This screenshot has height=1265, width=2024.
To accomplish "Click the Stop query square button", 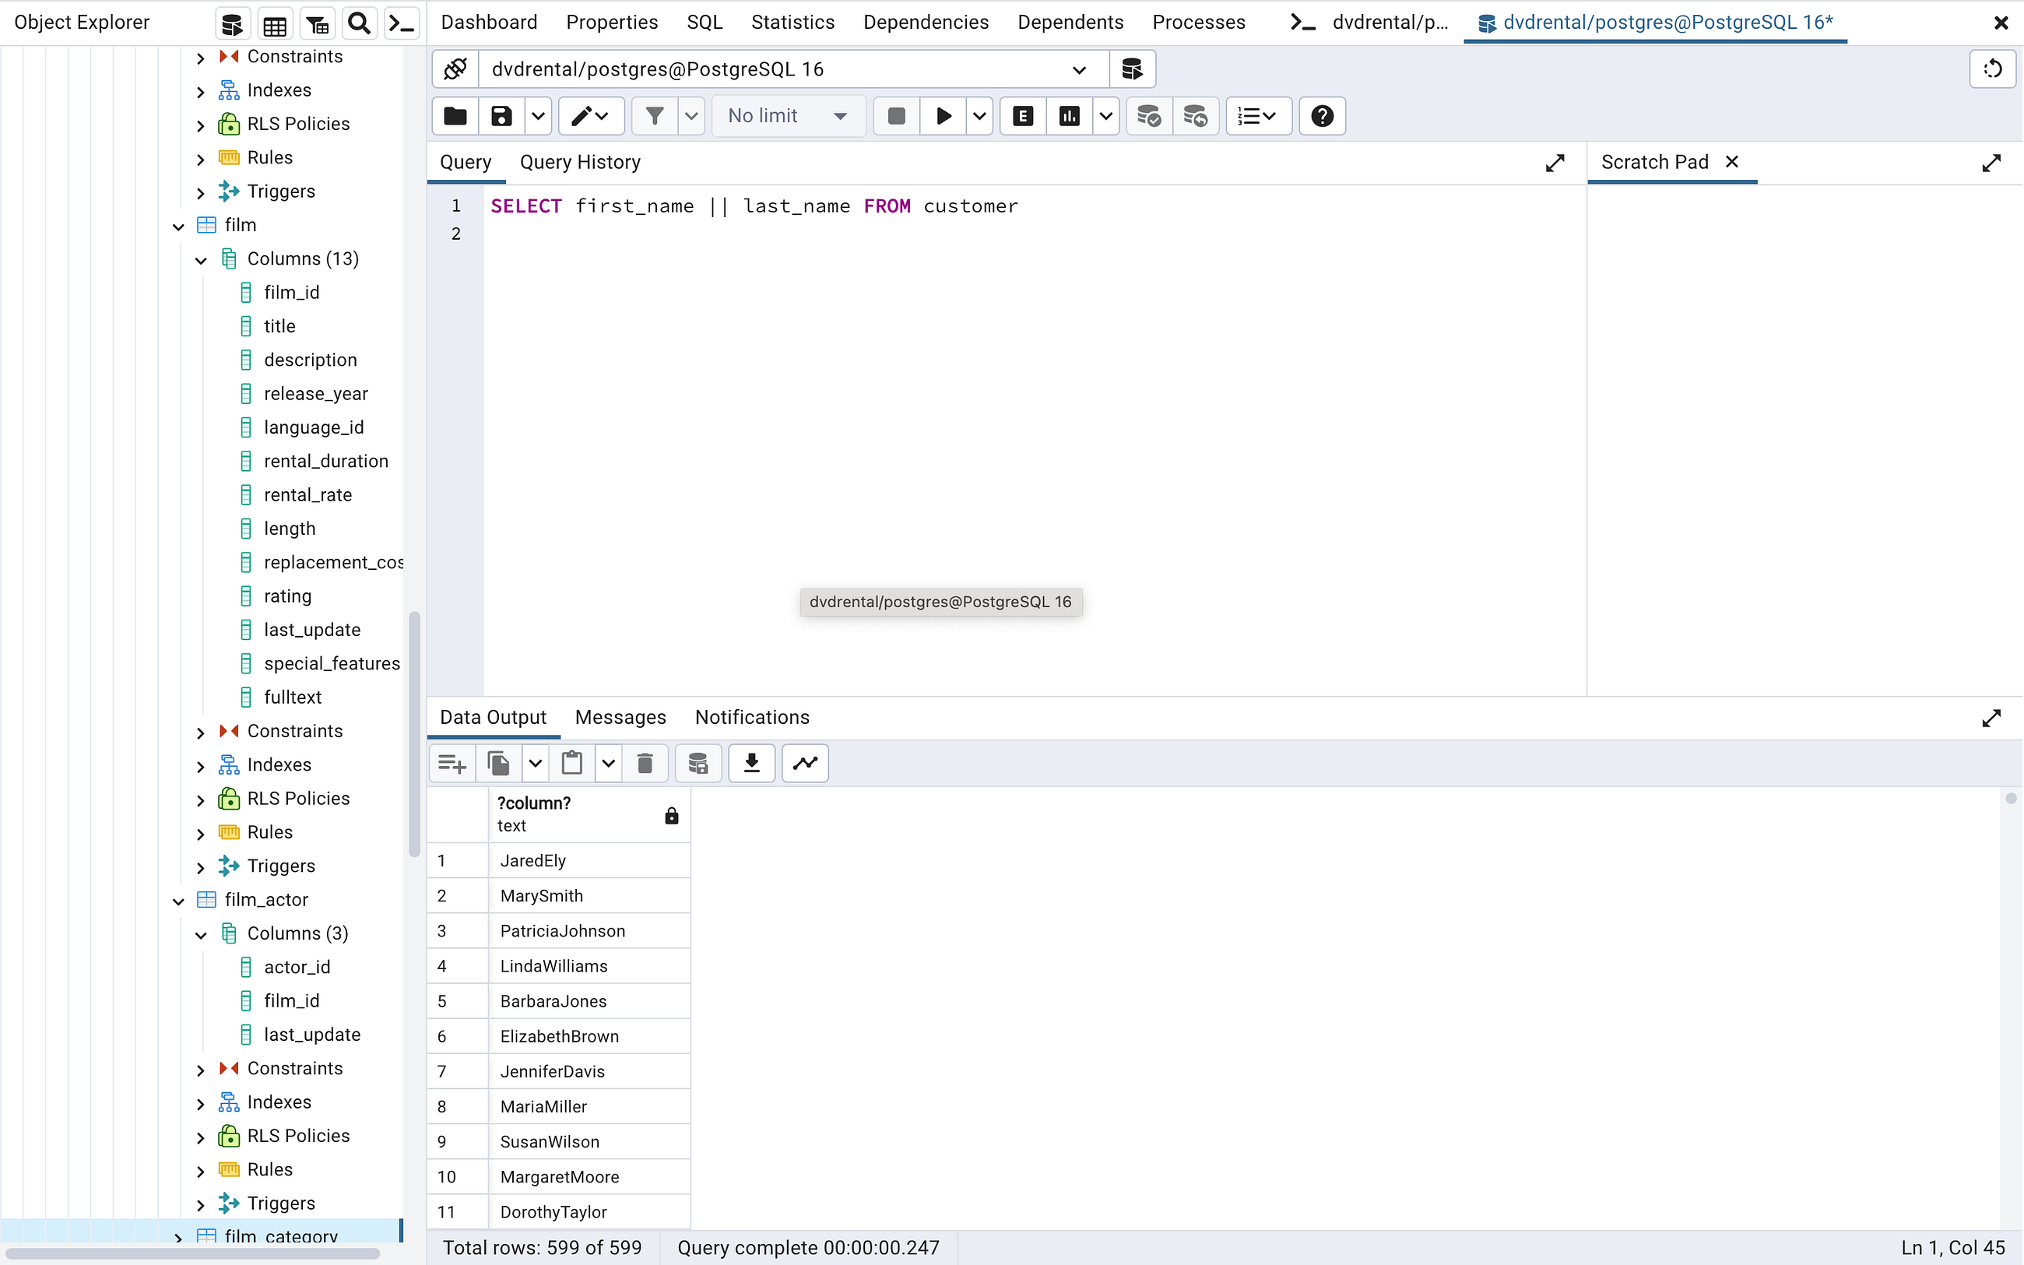I will coord(896,115).
